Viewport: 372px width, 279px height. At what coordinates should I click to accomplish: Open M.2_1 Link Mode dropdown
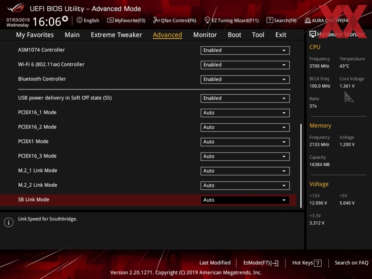[x=245, y=171]
